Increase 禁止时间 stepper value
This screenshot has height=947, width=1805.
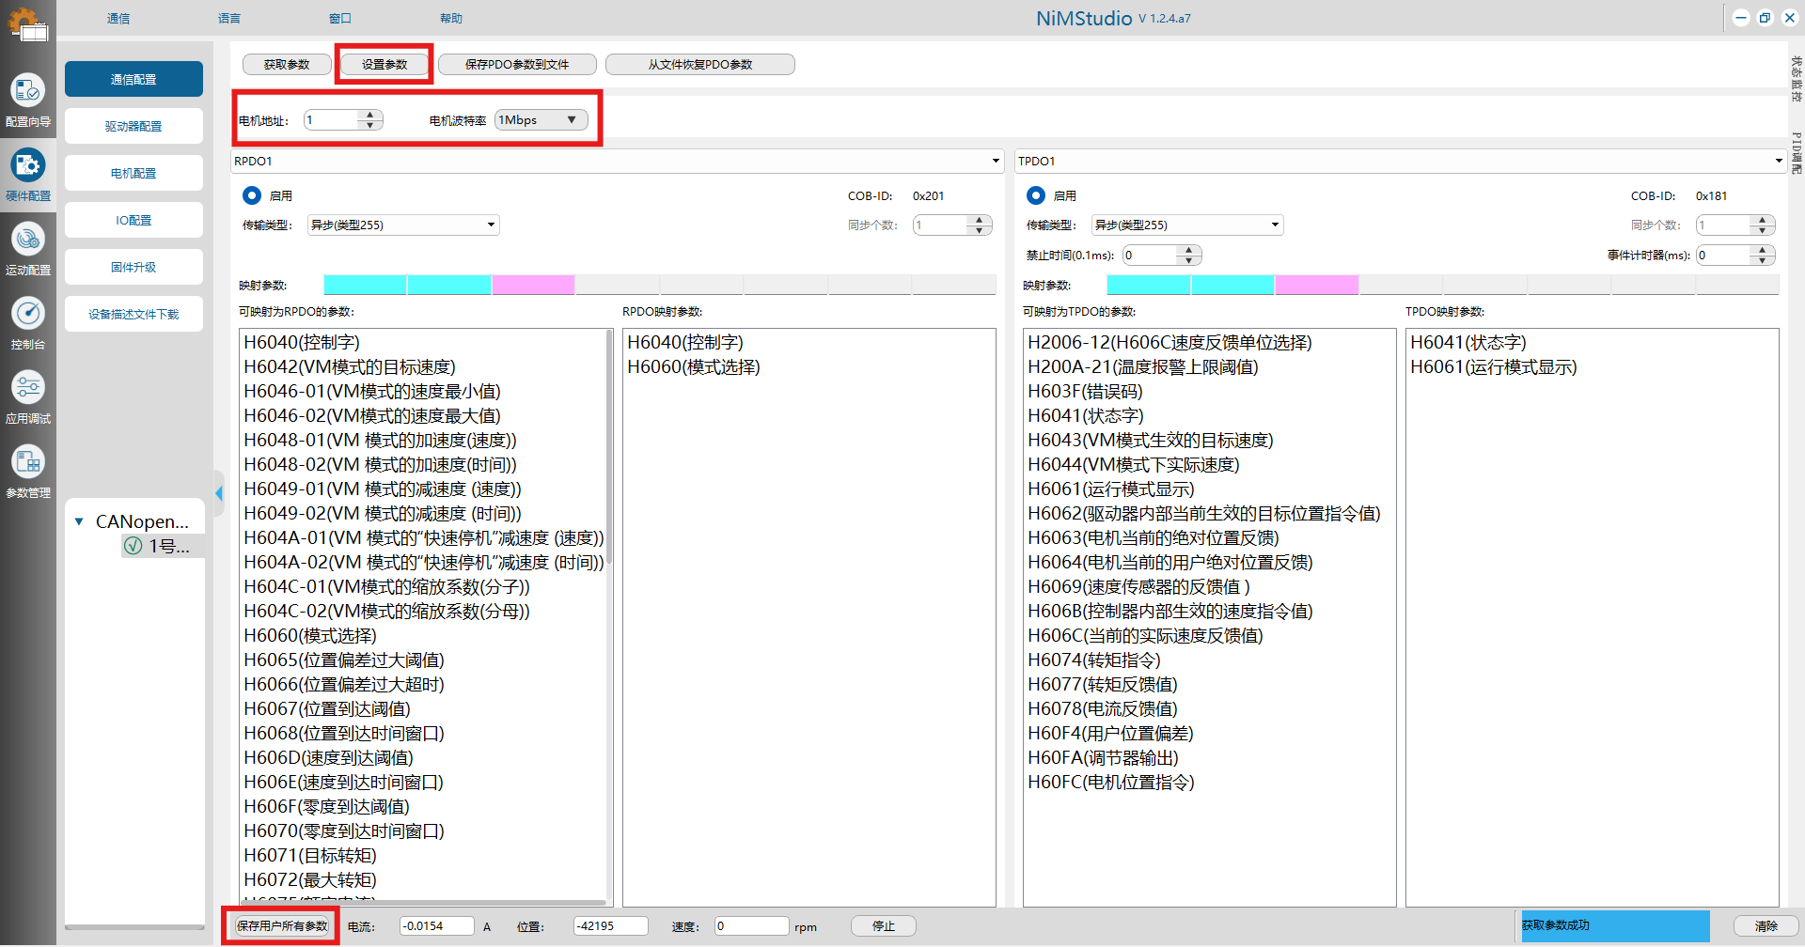pos(1189,250)
